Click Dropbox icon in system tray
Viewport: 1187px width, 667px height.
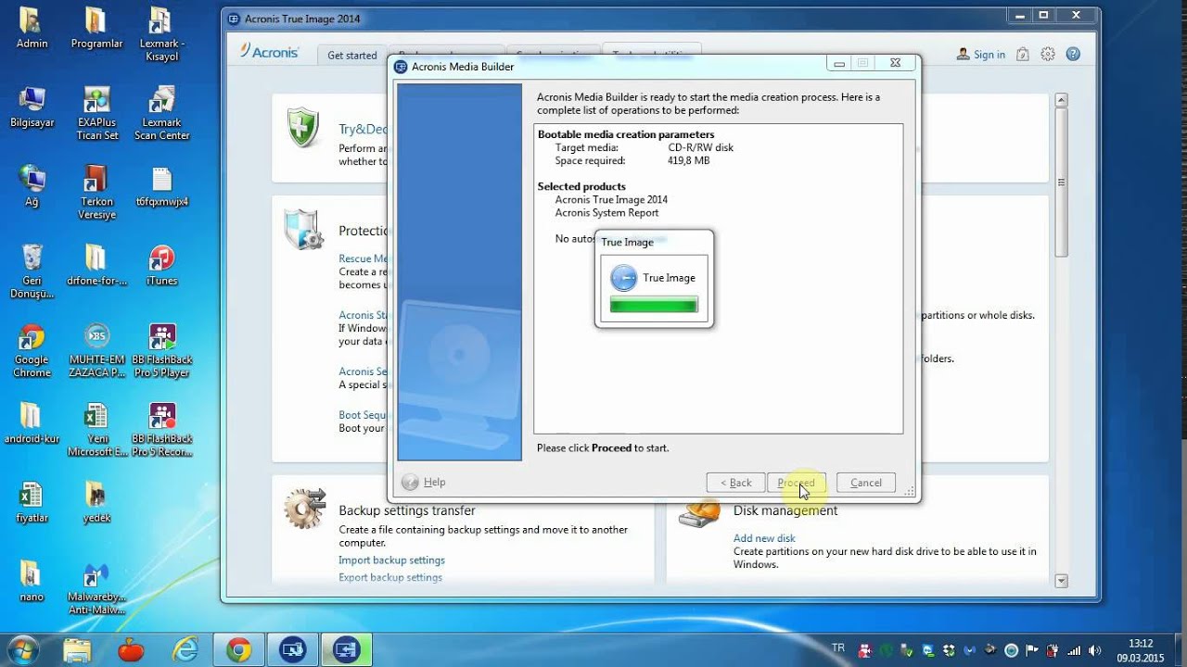click(949, 650)
